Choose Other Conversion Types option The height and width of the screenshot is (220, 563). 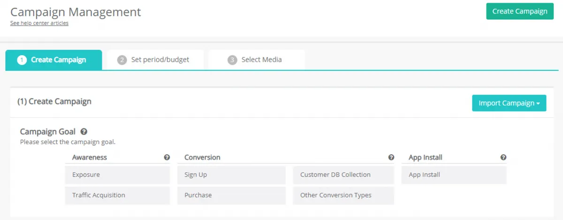pos(343,196)
